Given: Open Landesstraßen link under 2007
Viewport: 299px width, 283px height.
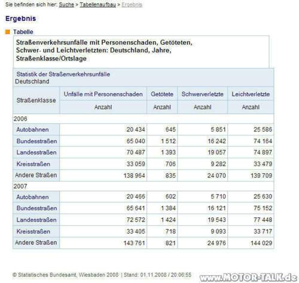Looking at the screenshot, I should tap(36, 220).
